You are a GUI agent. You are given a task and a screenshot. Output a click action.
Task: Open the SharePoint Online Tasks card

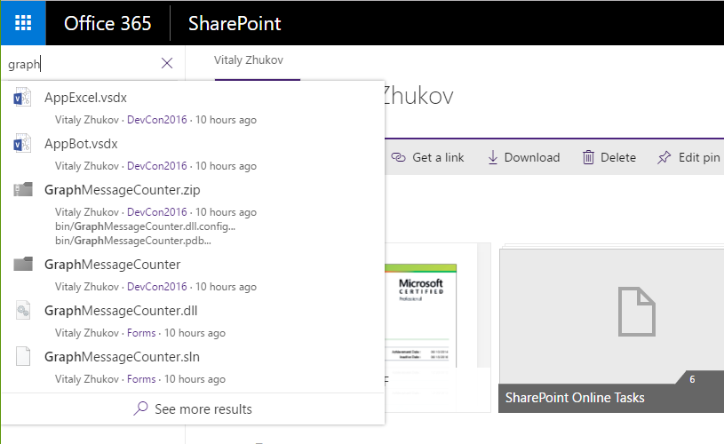point(611,330)
